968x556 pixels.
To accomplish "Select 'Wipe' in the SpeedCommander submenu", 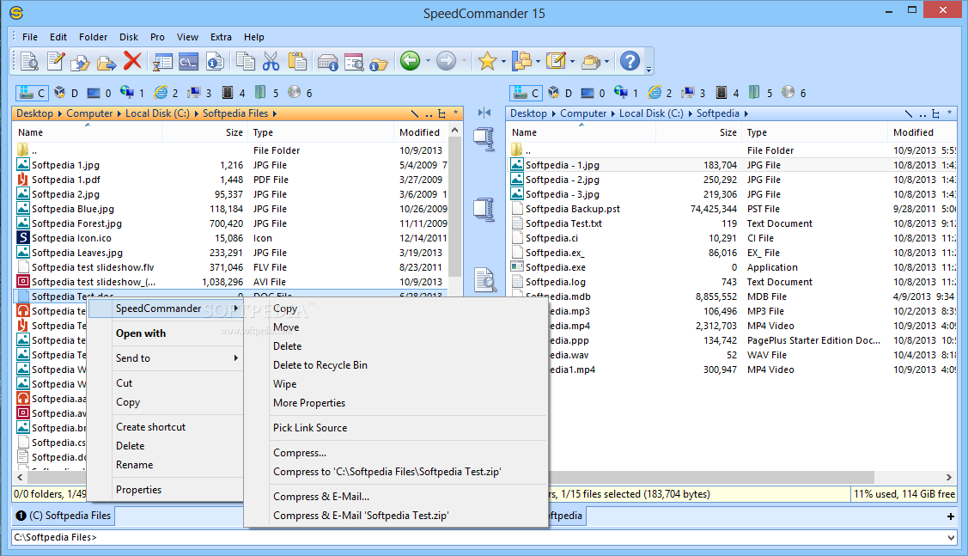I will tap(284, 384).
